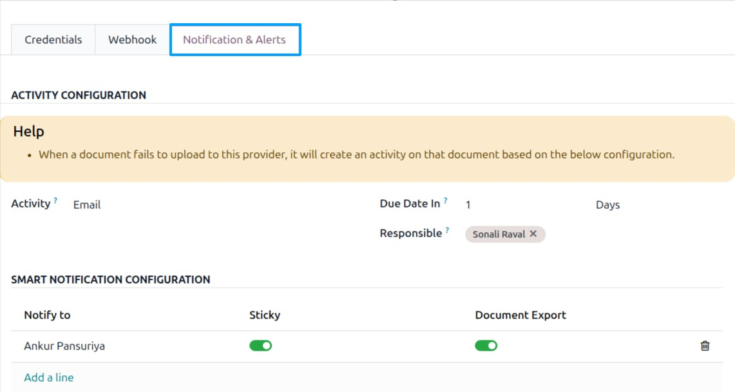Viewport: 735px width, 392px height.
Task: Click the Activity field label
Action: coord(31,204)
